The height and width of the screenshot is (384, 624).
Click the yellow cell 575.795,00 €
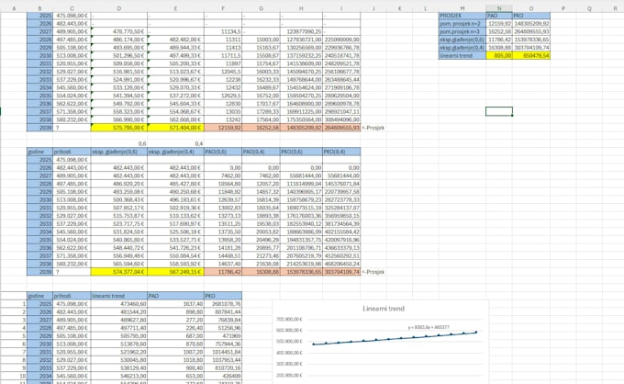click(x=119, y=128)
